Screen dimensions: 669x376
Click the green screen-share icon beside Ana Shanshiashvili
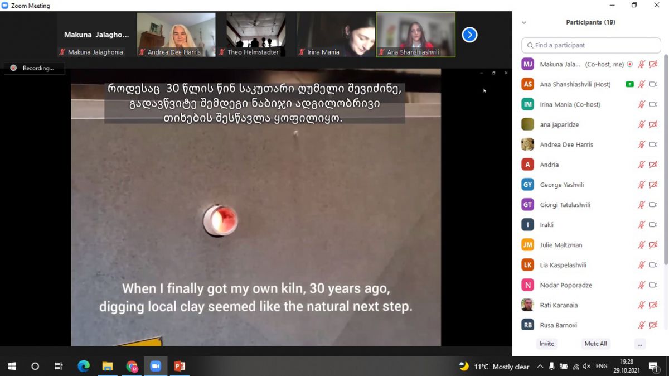(630, 84)
